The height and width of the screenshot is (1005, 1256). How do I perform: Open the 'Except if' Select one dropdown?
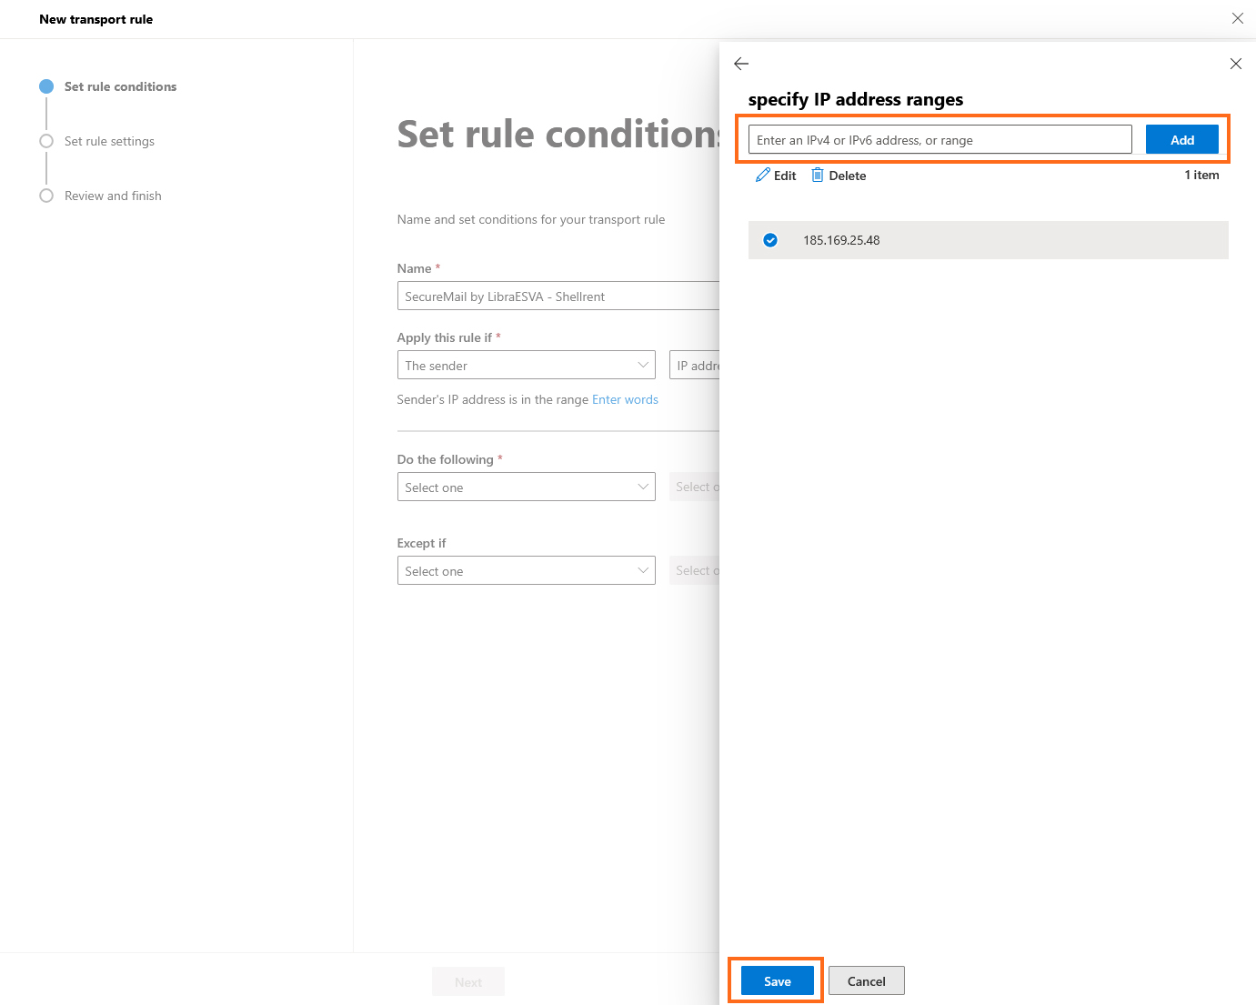coord(526,570)
